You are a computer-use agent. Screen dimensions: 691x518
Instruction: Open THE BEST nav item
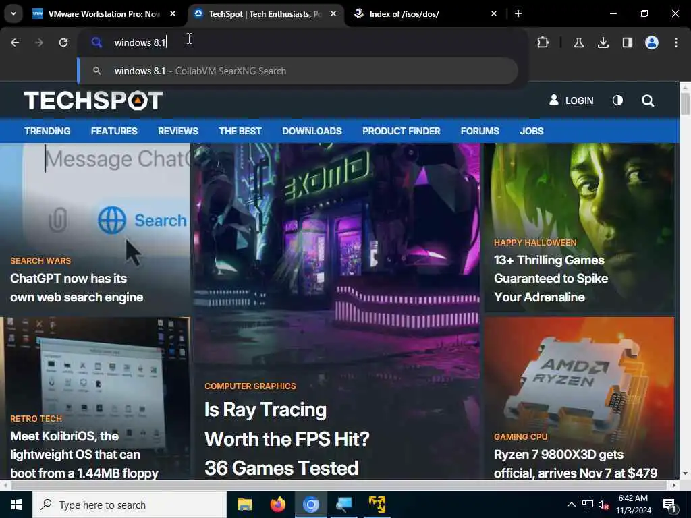(240, 131)
